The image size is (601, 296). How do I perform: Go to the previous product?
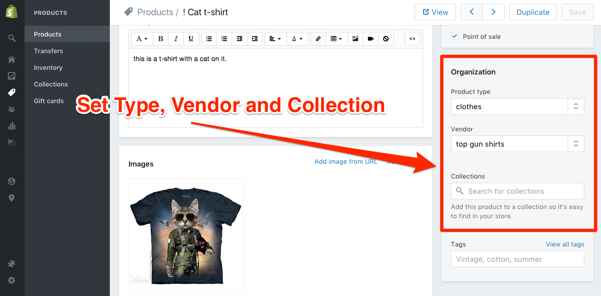tap(472, 12)
